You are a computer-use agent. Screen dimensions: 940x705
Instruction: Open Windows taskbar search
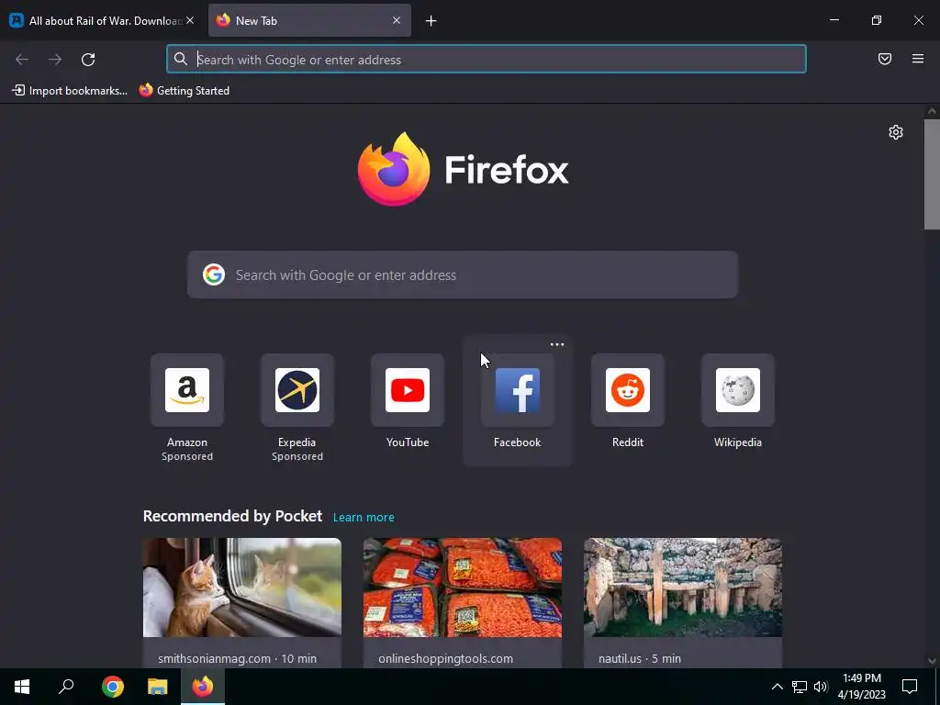click(66, 687)
